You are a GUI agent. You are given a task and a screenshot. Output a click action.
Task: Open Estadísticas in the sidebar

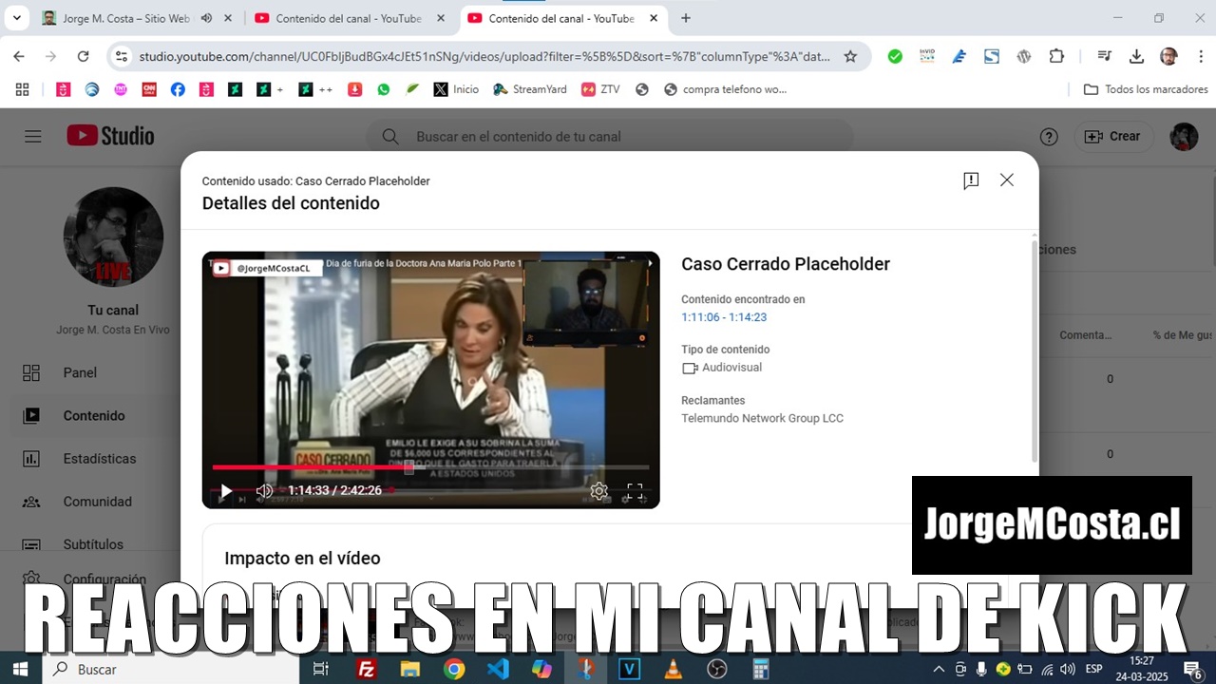click(x=99, y=459)
